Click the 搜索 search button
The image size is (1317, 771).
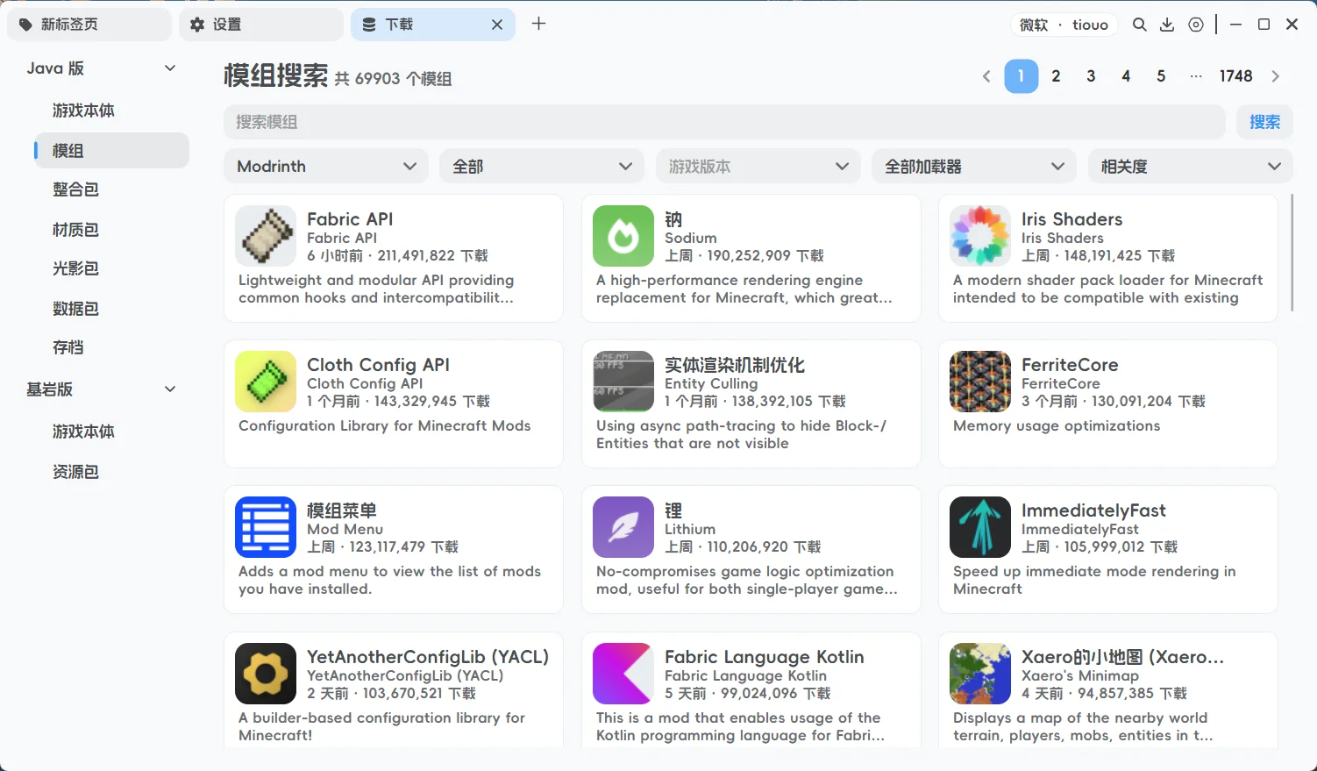[x=1264, y=122]
